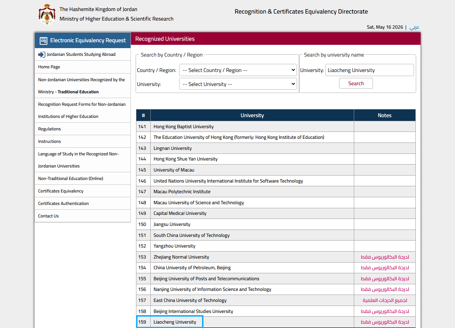The width and height of the screenshot is (455, 328).
Task: Click the University column header
Action: pyautogui.click(x=252, y=115)
